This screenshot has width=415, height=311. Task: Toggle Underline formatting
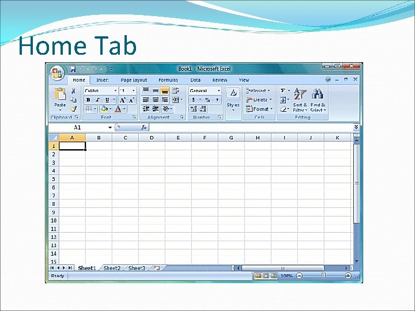click(107, 100)
